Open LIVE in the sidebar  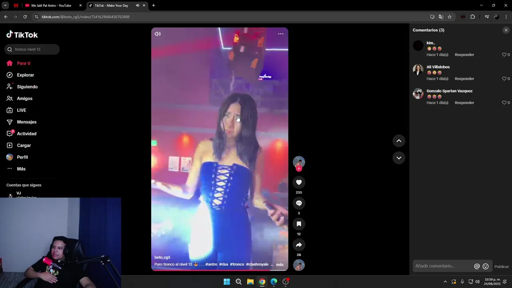pos(16,110)
